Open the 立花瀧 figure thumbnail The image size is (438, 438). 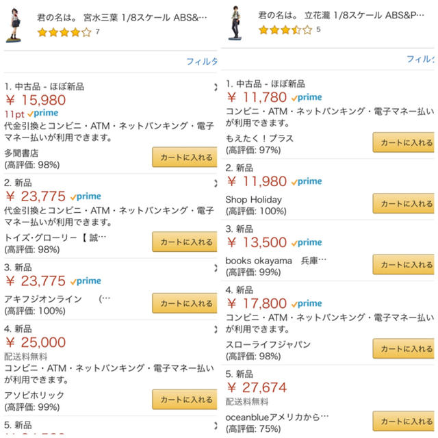coord(235,23)
